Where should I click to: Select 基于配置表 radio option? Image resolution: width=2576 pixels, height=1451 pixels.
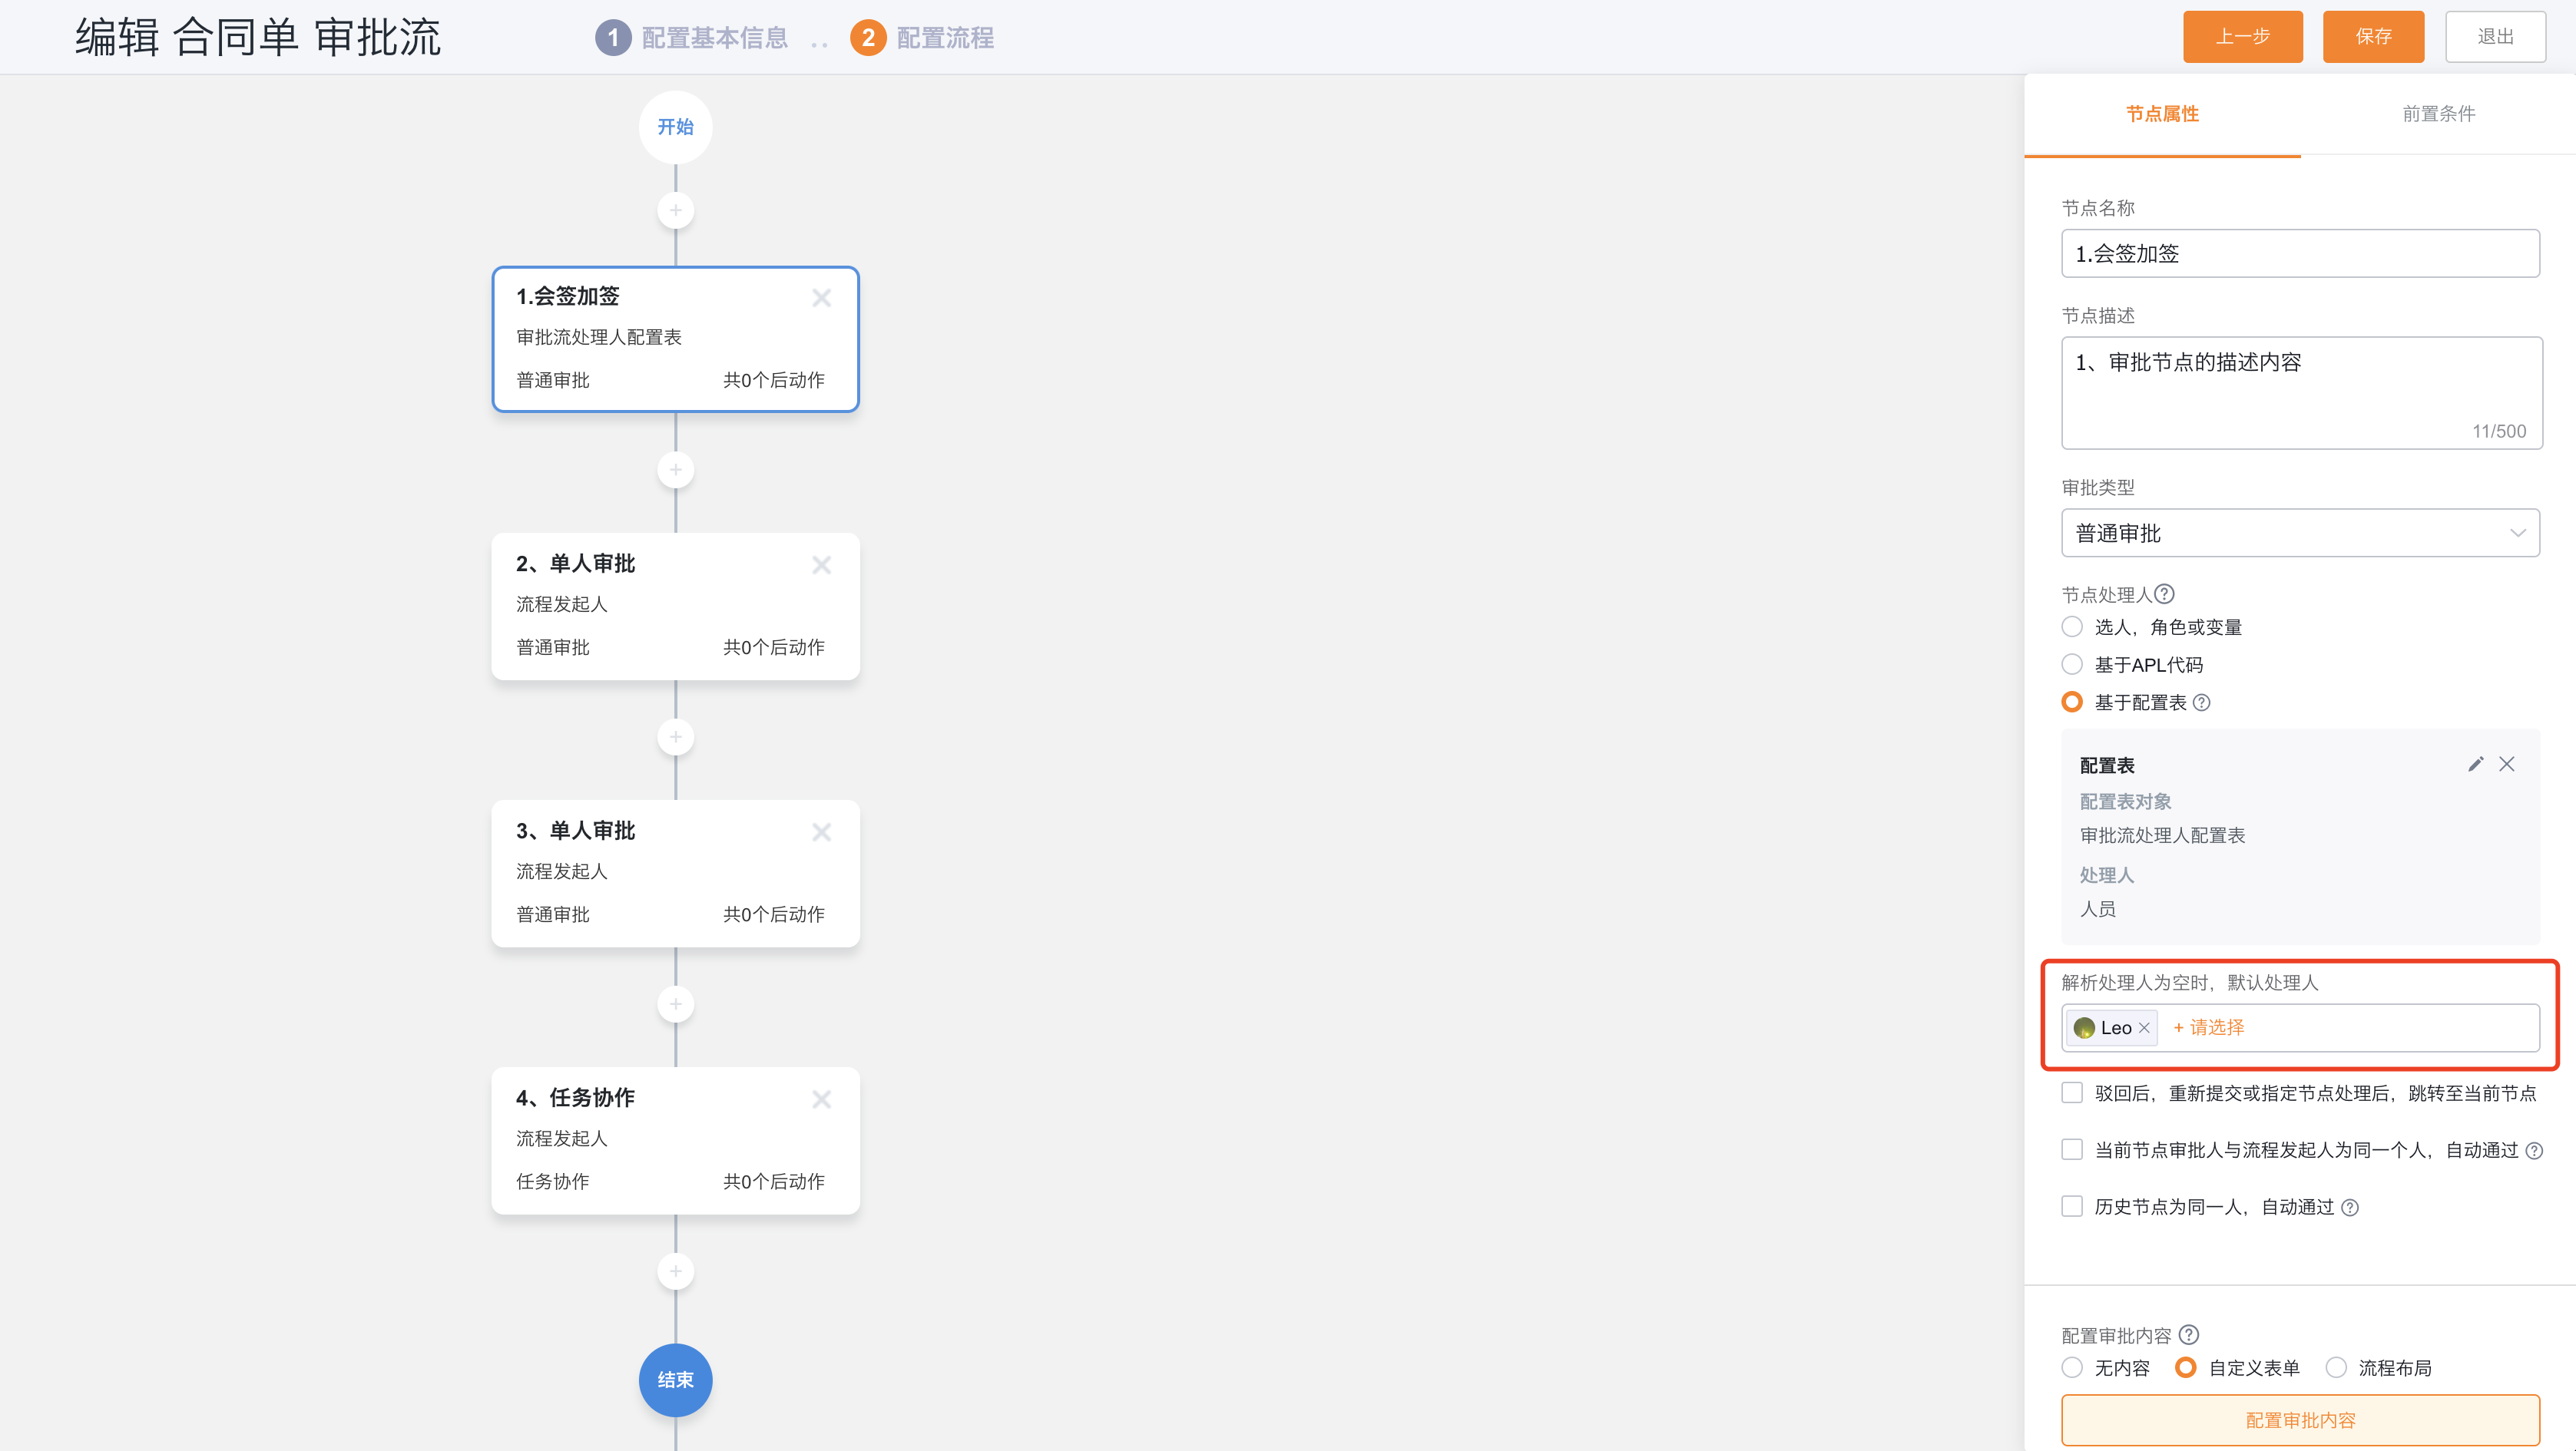[x=2072, y=702]
